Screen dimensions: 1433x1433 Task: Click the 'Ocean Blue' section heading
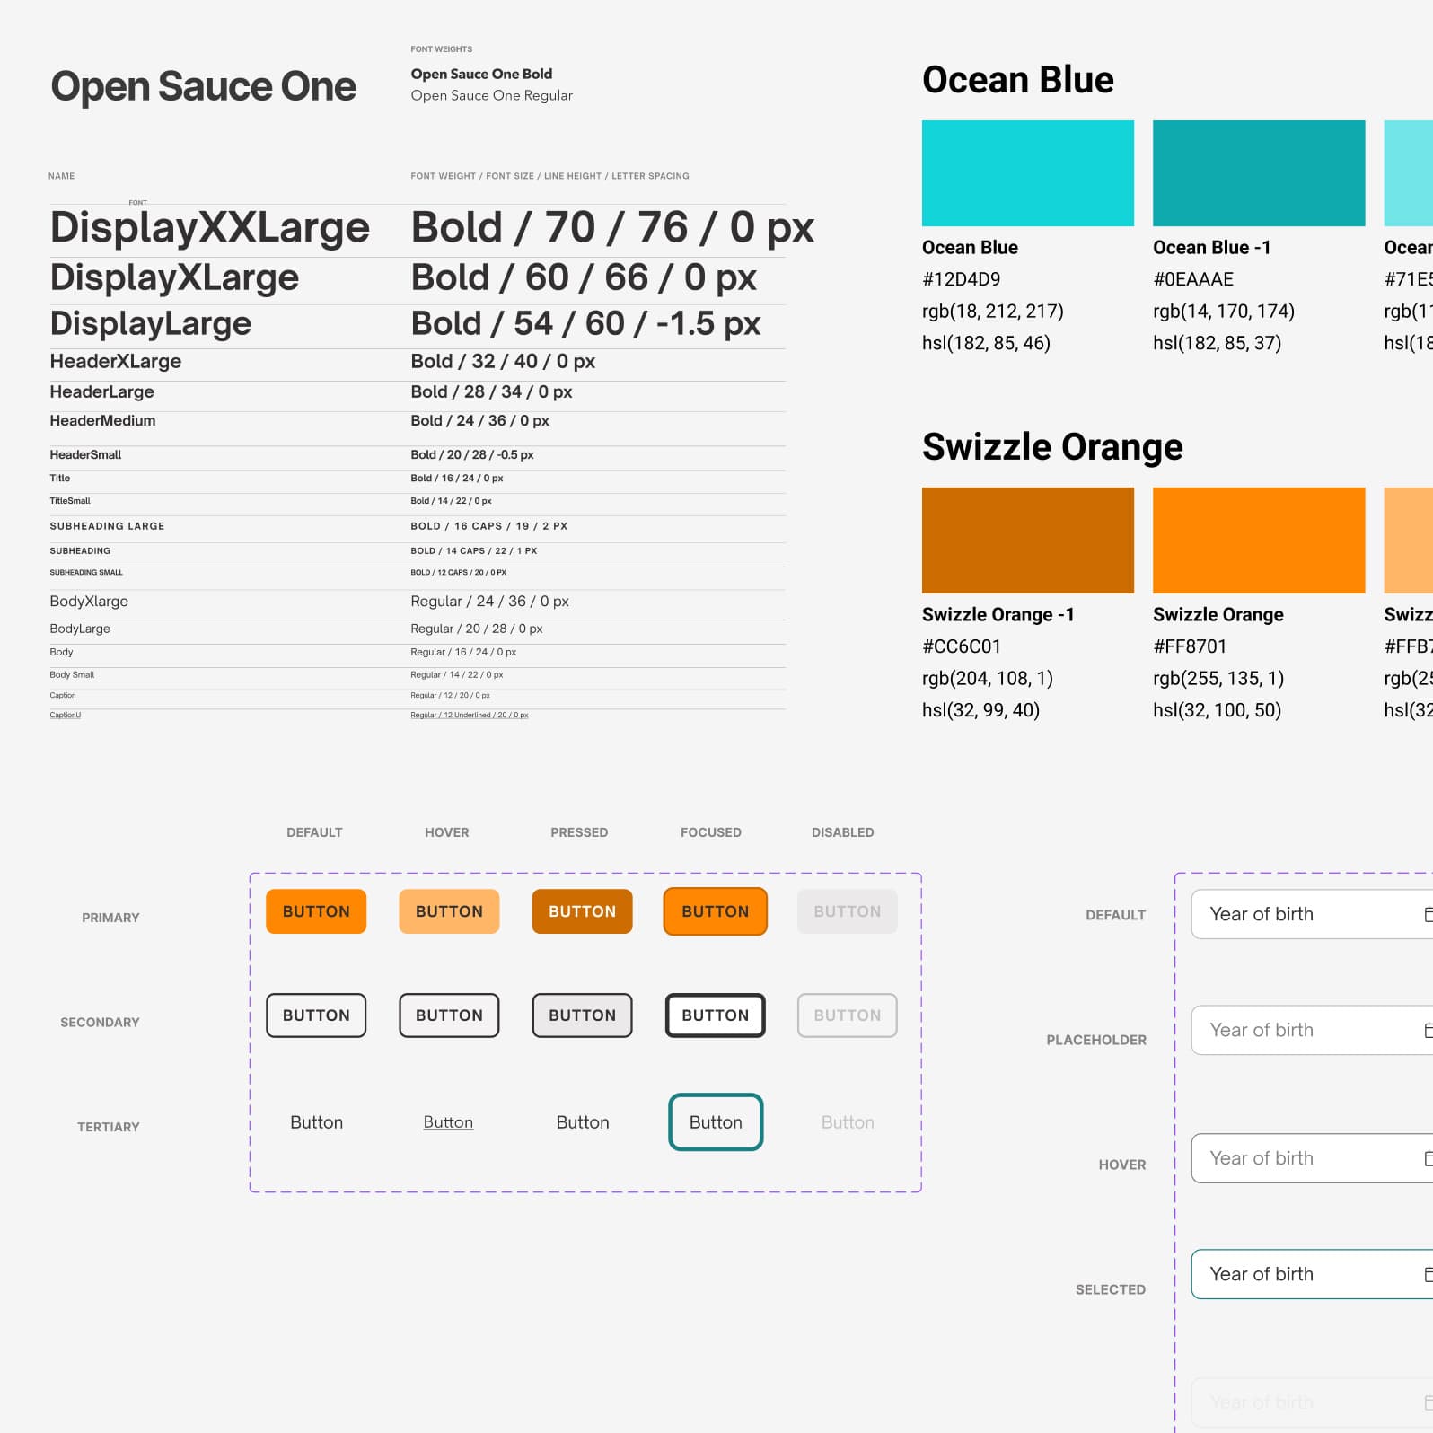click(1017, 80)
